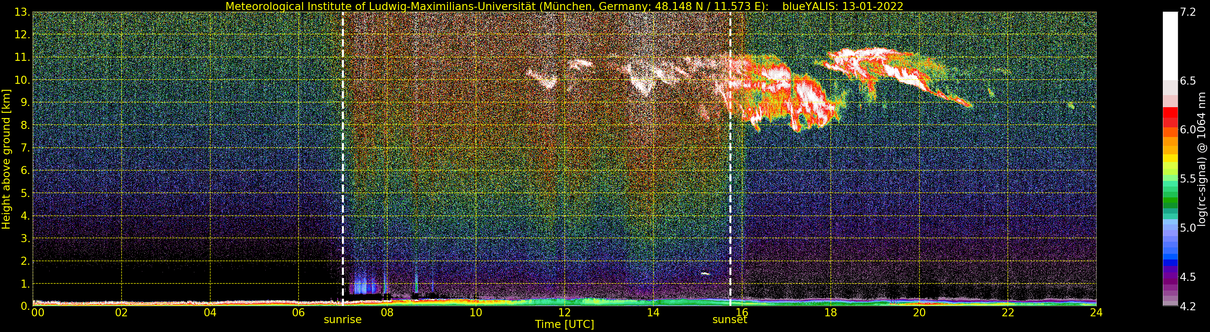Click the time axis tick '16'
The width and height of the screenshot is (1210, 332).
pos(742,312)
